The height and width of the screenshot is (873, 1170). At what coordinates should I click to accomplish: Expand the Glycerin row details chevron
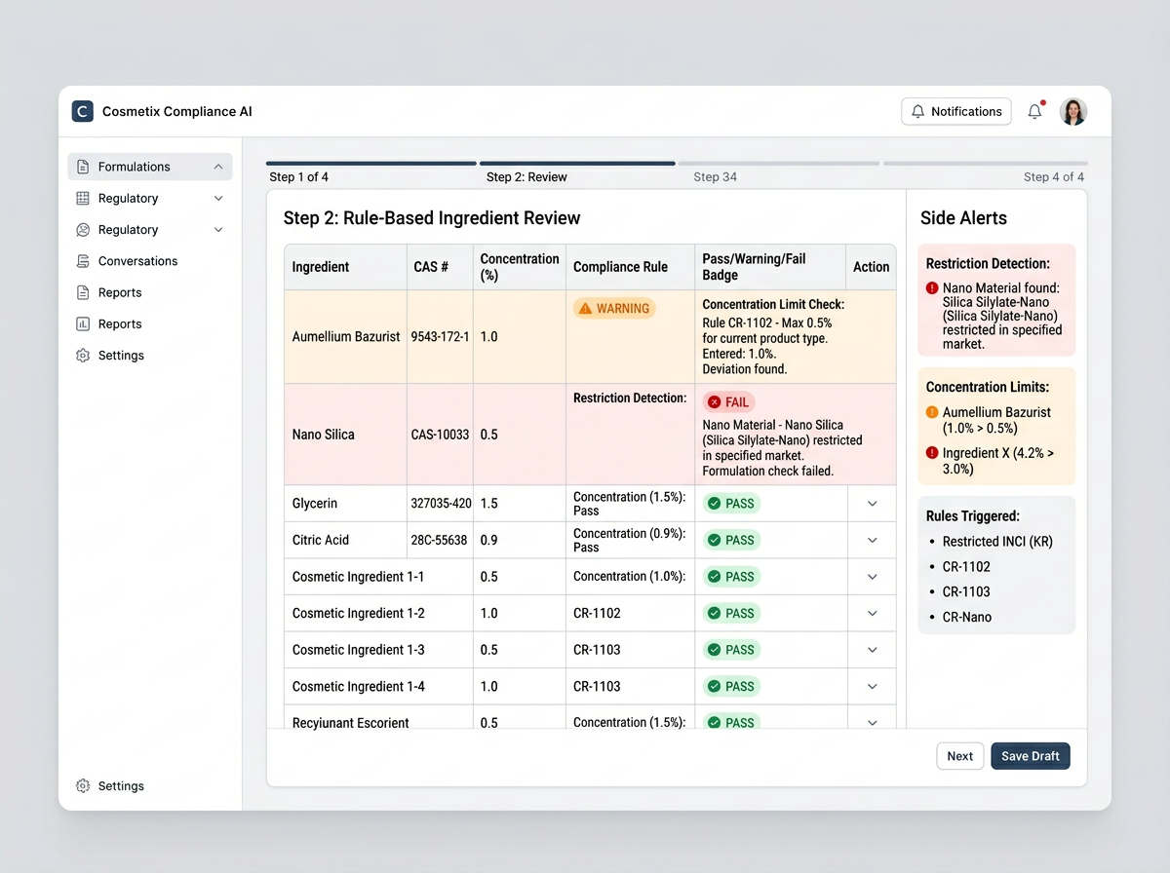coord(871,503)
